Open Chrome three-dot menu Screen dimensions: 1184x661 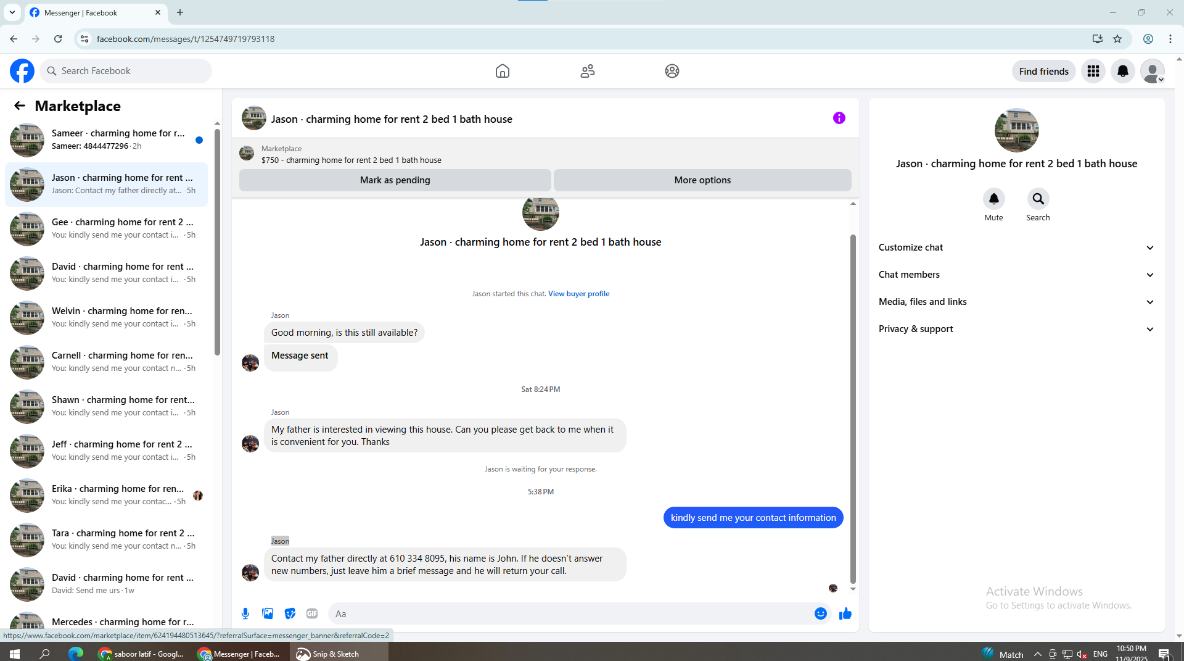[x=1170, y=39]
